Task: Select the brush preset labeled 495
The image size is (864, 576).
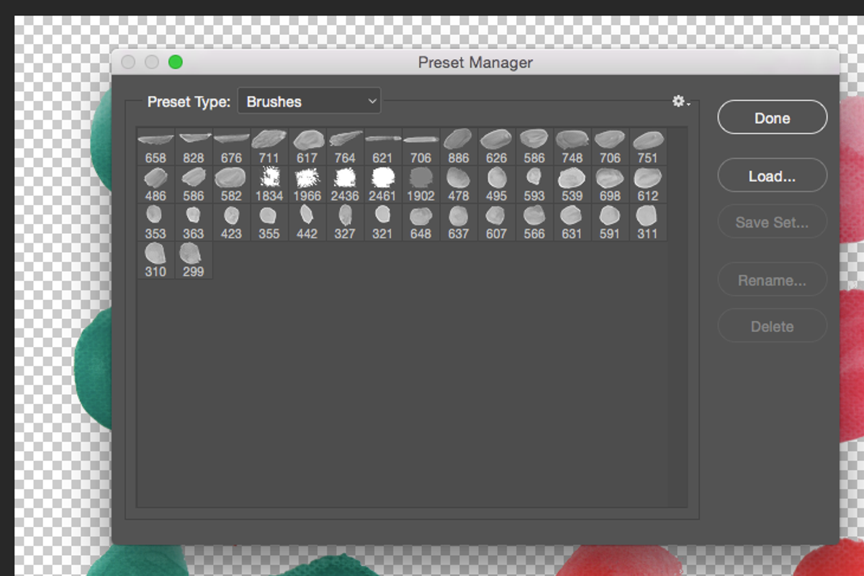Action: [x=497, y=185]
